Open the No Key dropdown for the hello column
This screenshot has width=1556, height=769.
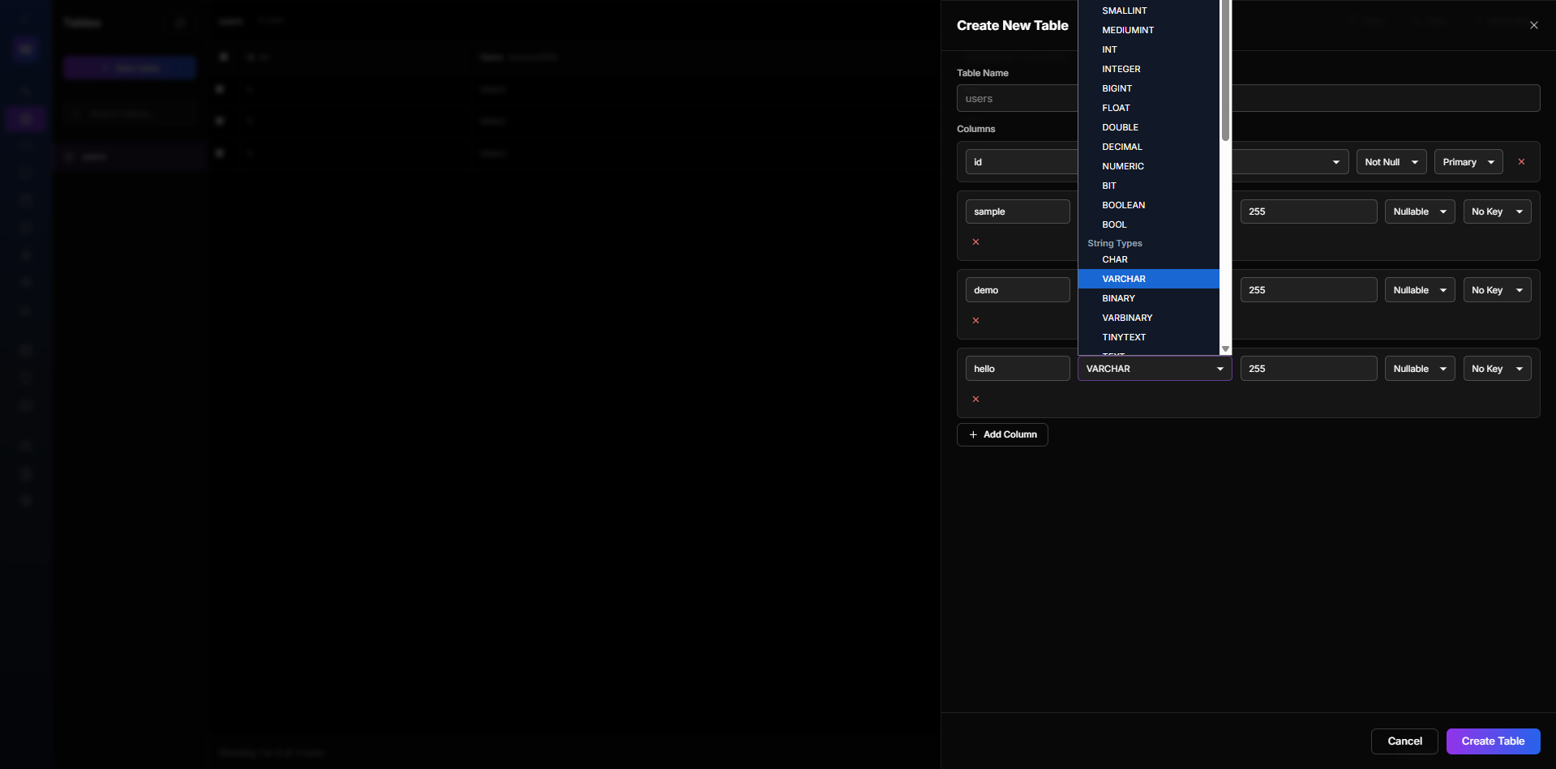tap(1497, 368)
